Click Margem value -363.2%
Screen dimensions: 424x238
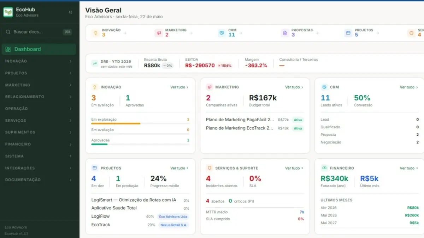point(256,66)
